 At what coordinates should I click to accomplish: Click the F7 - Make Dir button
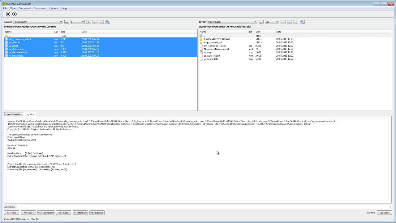(x=80, y=213)
